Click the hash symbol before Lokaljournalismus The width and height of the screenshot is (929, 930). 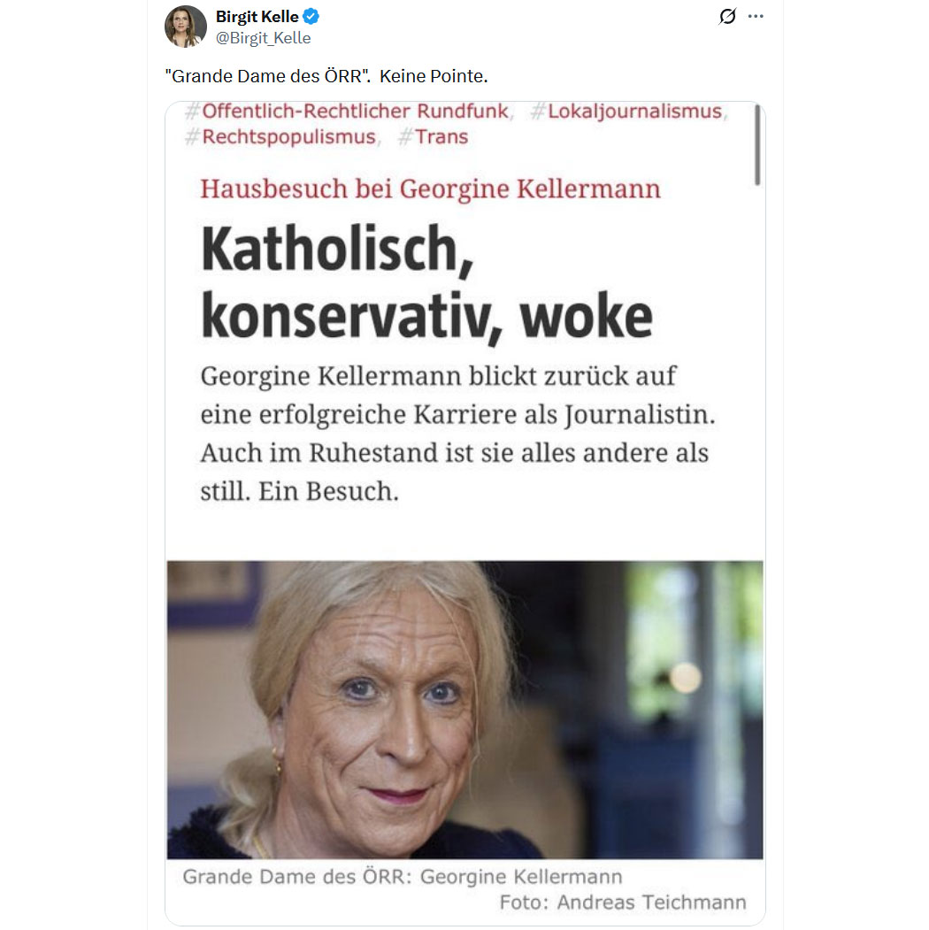[x=538, y=111]
